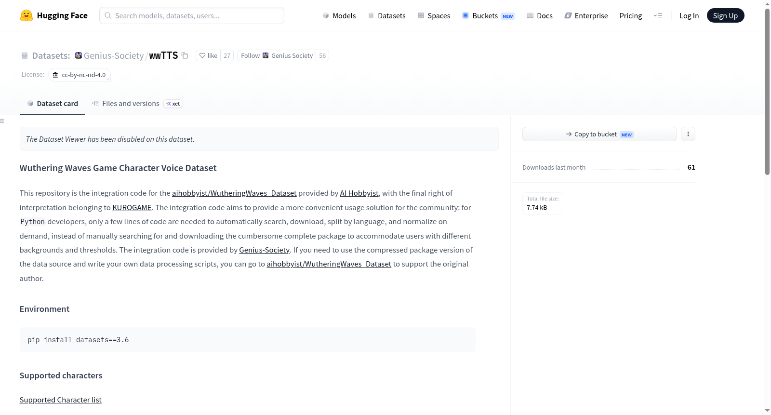Open the table of contents sidebar icon

2,121
